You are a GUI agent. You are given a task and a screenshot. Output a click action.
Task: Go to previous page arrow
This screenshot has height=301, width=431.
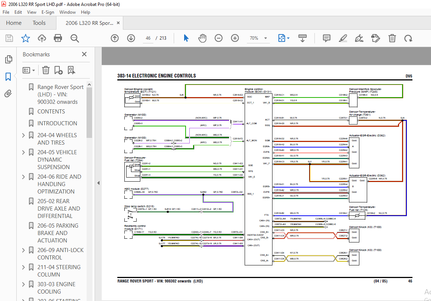(115, 38)
